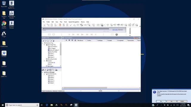This screenshot has height=107, width=191.
Task: Click the Task View taskbar icon
Action: point(42,105)
